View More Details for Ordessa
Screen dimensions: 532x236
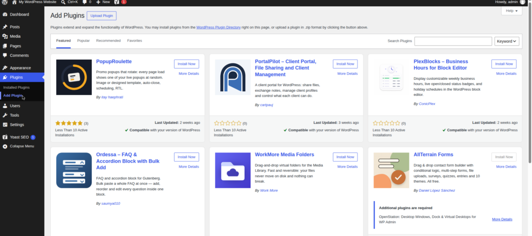click(x=189, y=166)
